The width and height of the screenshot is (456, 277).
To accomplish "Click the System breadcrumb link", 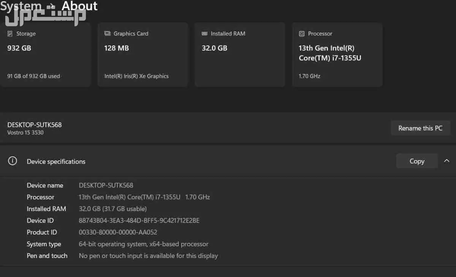I will coord(21,6).
